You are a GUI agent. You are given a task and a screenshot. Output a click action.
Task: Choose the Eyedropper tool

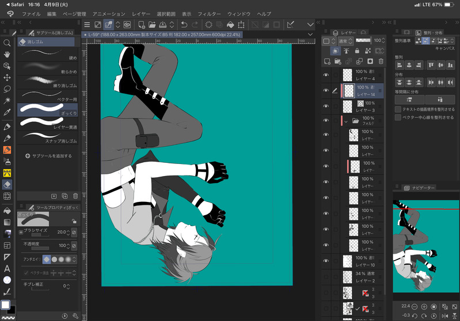7,112
